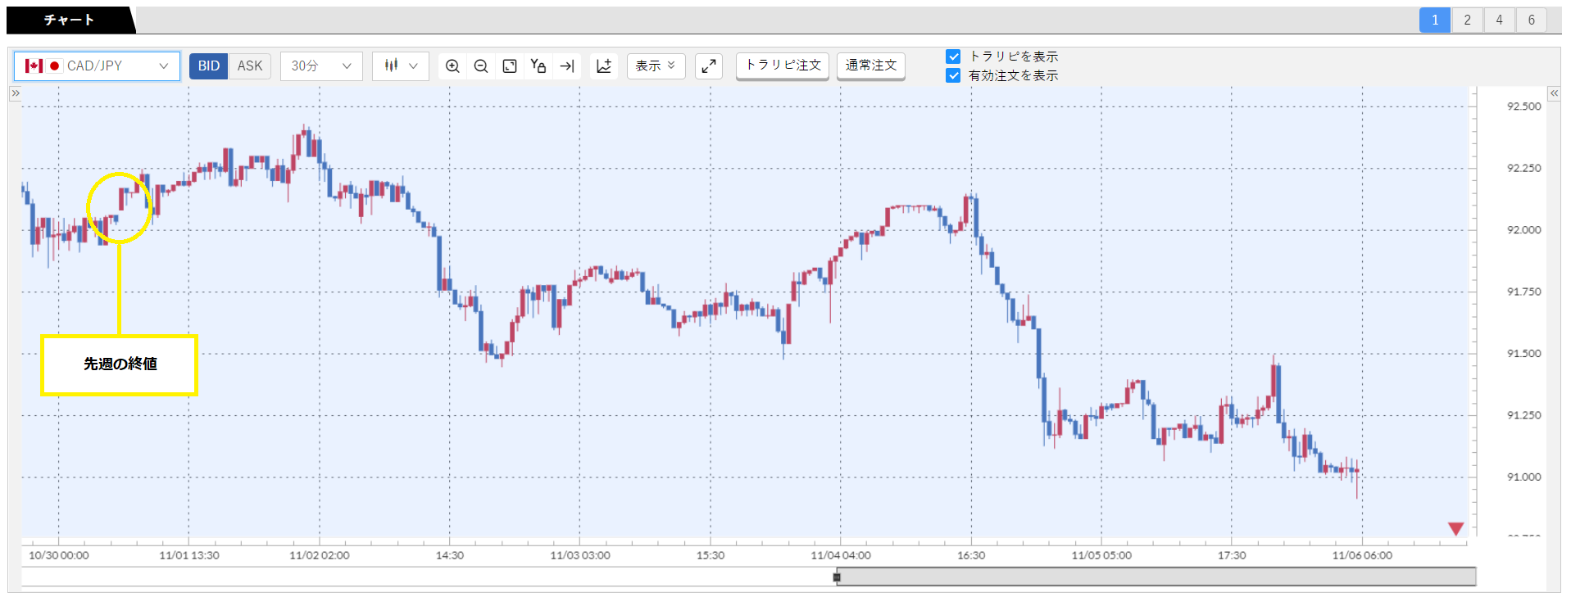Click the chart range scrollbar thumb
The height and width of the screenshot is (597, 1571).
tap(1156, 577)
